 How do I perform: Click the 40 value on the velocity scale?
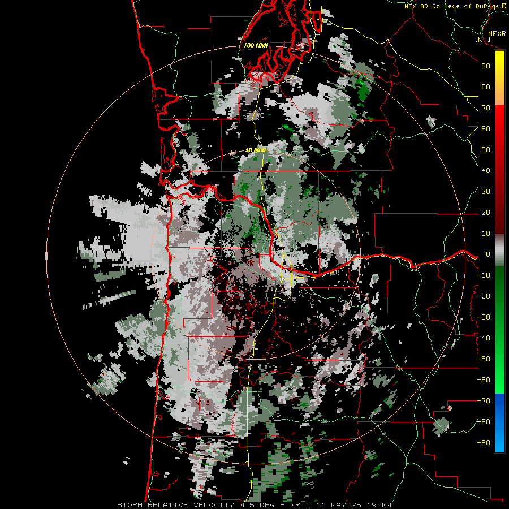pyautogui.click(x=486, y=171)
